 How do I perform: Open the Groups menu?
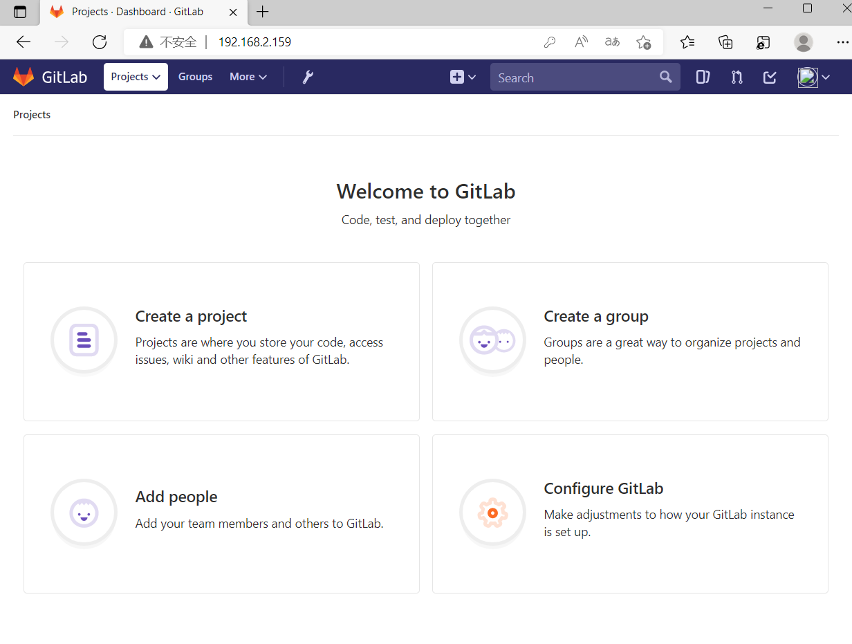tap(195, 77)
